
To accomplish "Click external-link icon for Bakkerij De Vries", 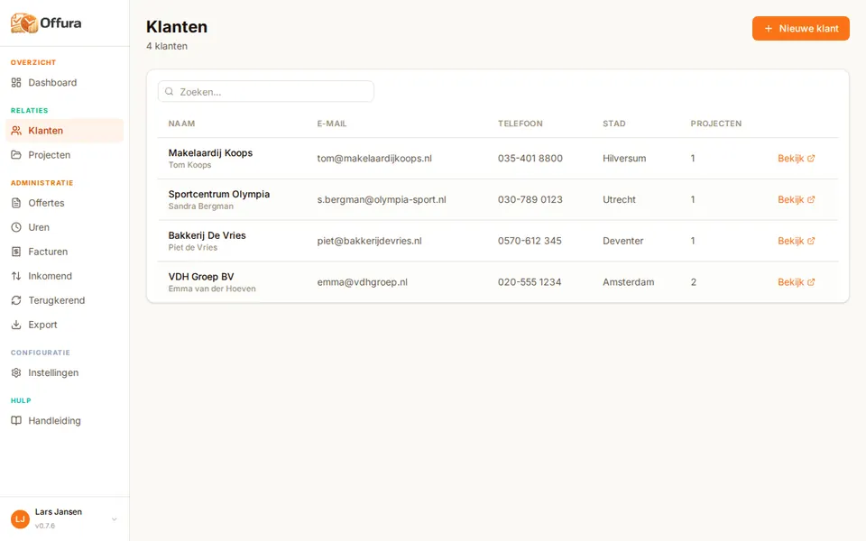I will [x=811, y=241].
